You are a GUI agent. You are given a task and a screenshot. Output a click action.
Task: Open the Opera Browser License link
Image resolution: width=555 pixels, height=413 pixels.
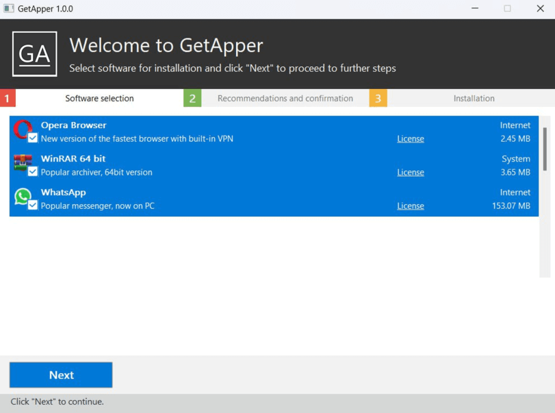tap(411, 139)
